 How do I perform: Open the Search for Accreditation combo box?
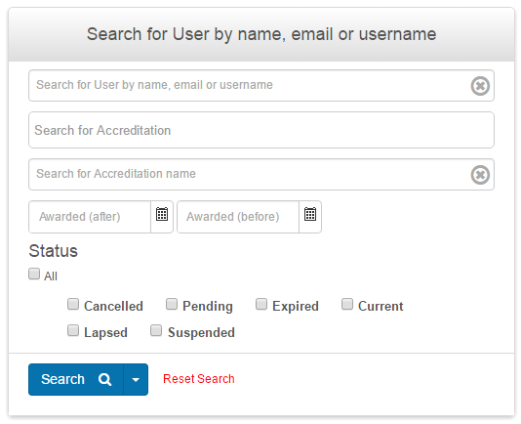[x=261, y=130]
